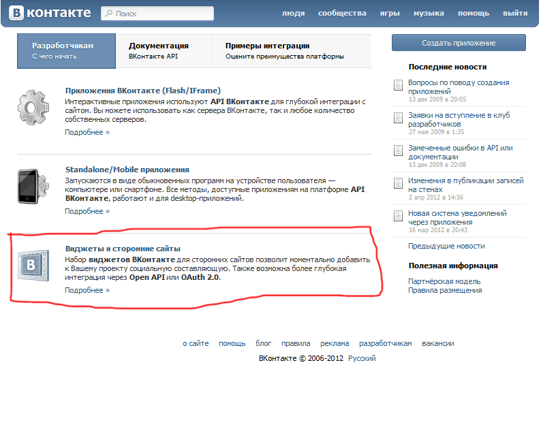Click footer link "вакансии"
541x444 pixels.
pyautogui.click(x=438, y=343)
